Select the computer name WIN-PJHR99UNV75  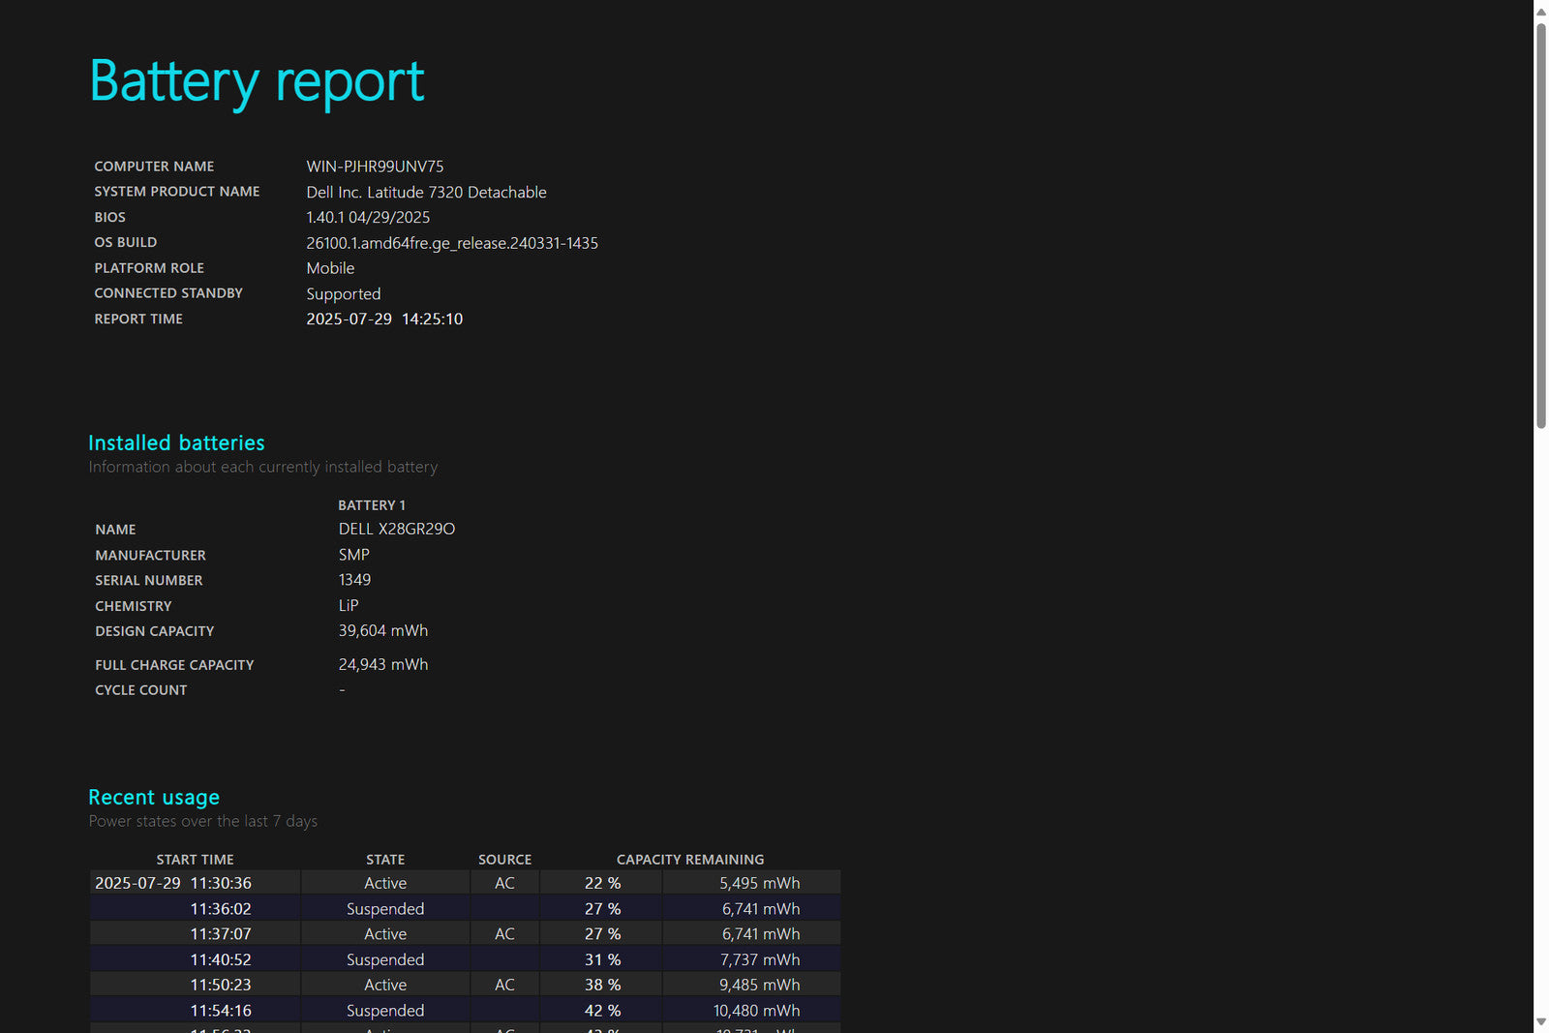tap(375, 167)
